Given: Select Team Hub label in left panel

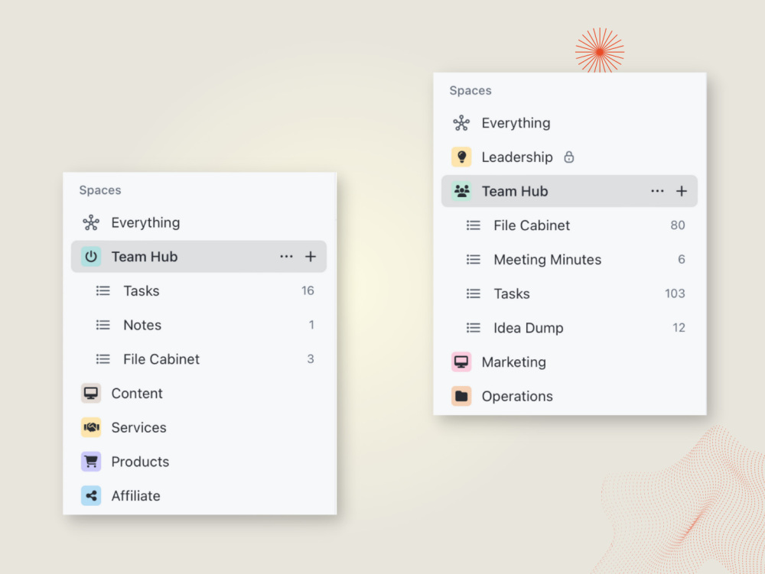Looking at the screenshot, I should point(145,257).
